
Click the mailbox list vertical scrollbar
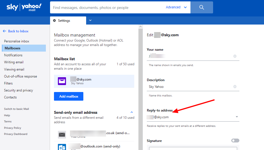pos(140,84)
